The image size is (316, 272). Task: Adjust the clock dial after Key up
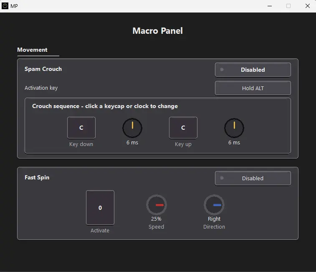click(234, 128)
